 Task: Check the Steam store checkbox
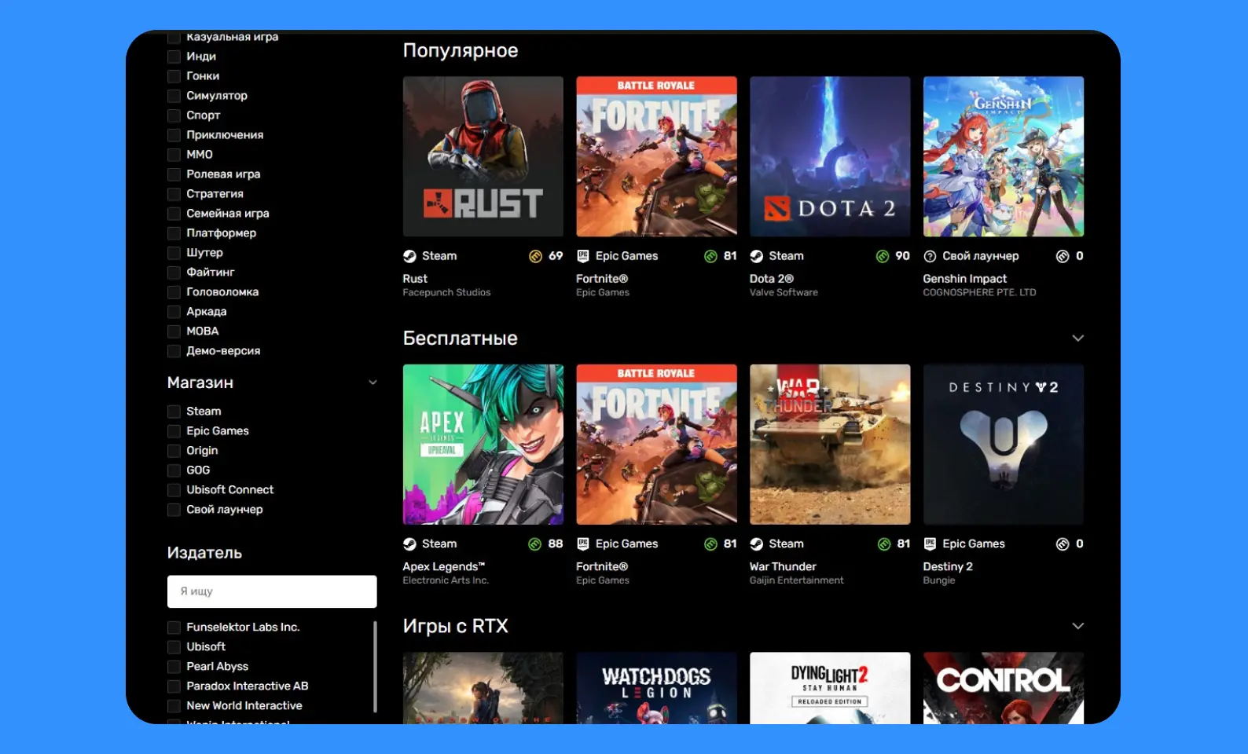[174, 412]
